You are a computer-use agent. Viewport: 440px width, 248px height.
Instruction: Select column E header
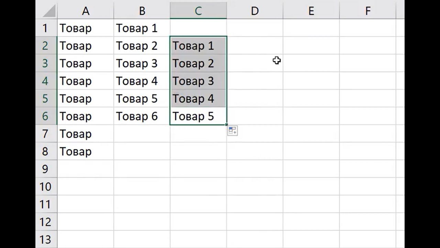click(311, 11)
